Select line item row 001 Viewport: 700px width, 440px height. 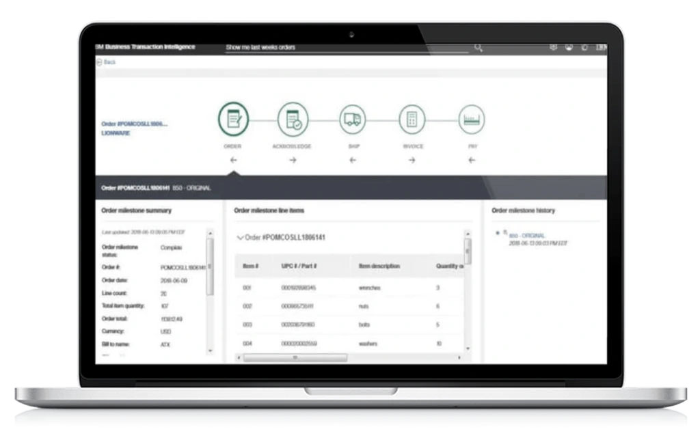coord(349,288)
